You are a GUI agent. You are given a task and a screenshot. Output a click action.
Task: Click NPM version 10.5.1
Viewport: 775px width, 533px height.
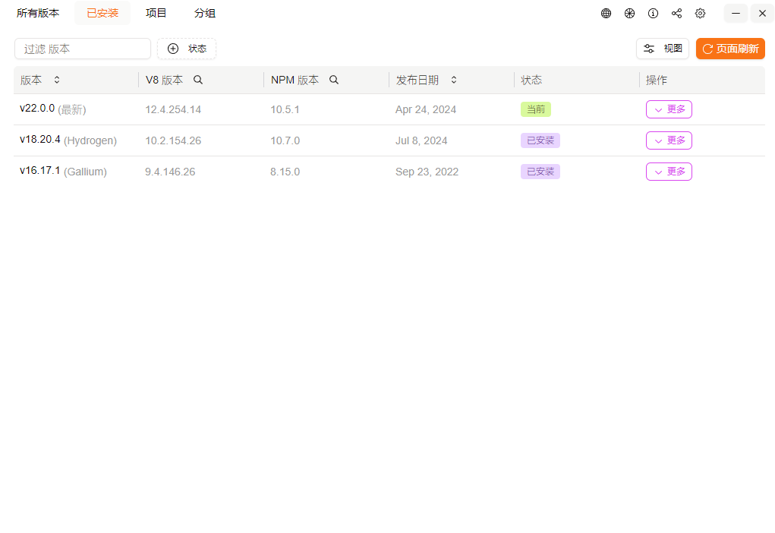pos(285,110)
